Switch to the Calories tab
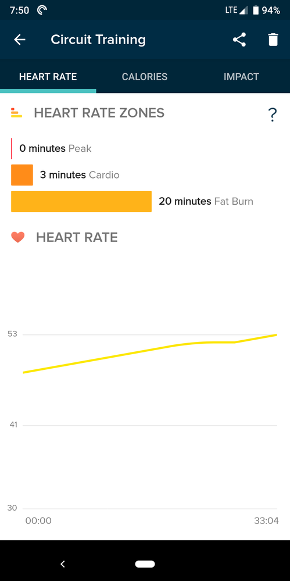The image size is (290, 581). point(145,77)
